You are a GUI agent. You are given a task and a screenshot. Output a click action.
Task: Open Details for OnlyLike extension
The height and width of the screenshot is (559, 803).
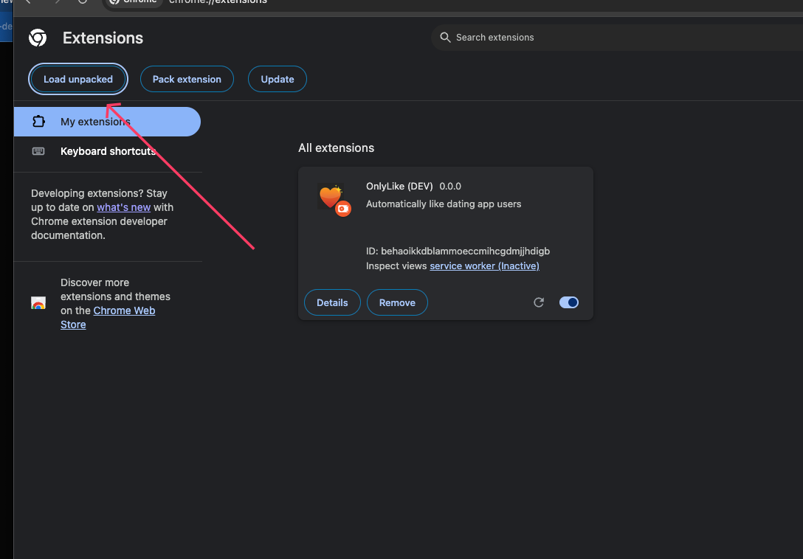(332, 302)
